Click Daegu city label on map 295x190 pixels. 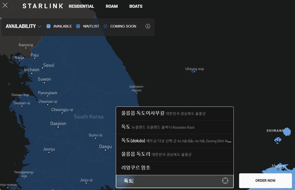[x=105, y=147]
